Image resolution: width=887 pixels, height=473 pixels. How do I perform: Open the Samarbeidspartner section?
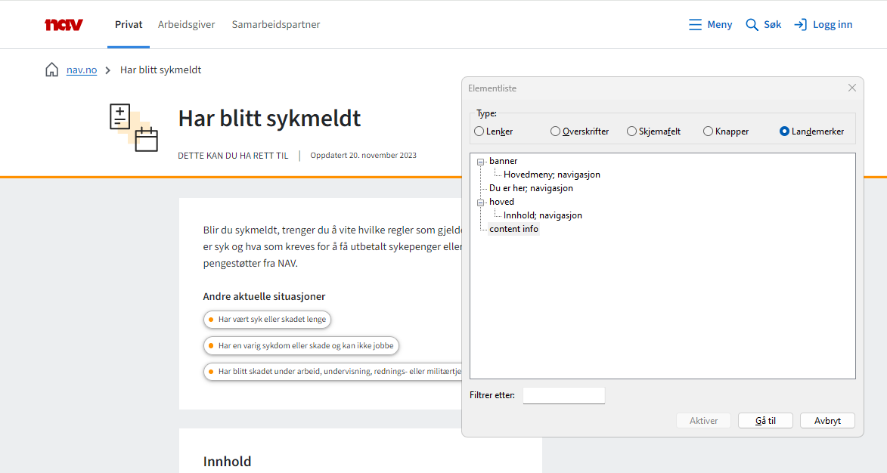tap(276, 23)
